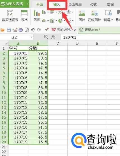This screenshot has width=120, height=156.
Task: Open the folder icon to open file
Action: [3, 30]
